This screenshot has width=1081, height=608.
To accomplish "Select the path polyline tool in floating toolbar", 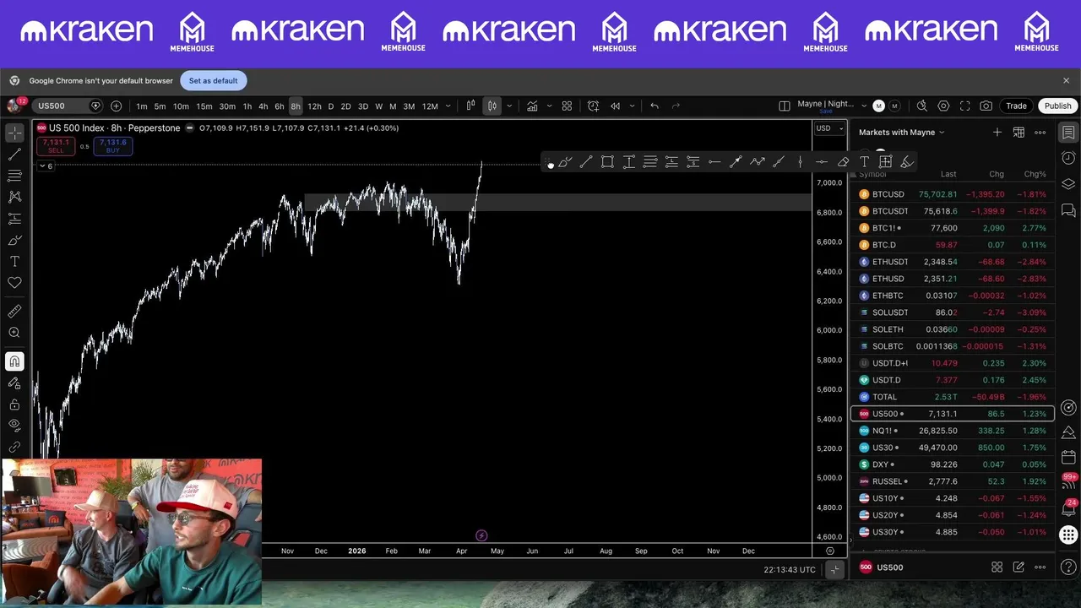I will point(757,162).
